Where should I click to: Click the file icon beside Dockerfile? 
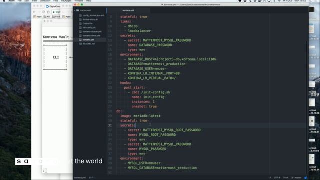(x=80, y=23)
